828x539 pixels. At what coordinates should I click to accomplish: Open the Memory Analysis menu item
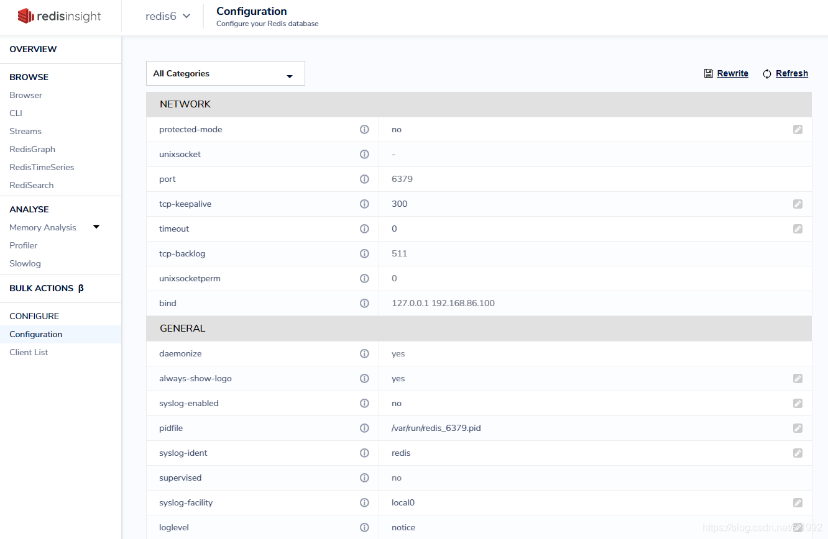point(43,227)
